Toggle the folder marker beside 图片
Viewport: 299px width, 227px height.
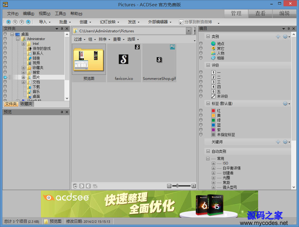(5, 77)
